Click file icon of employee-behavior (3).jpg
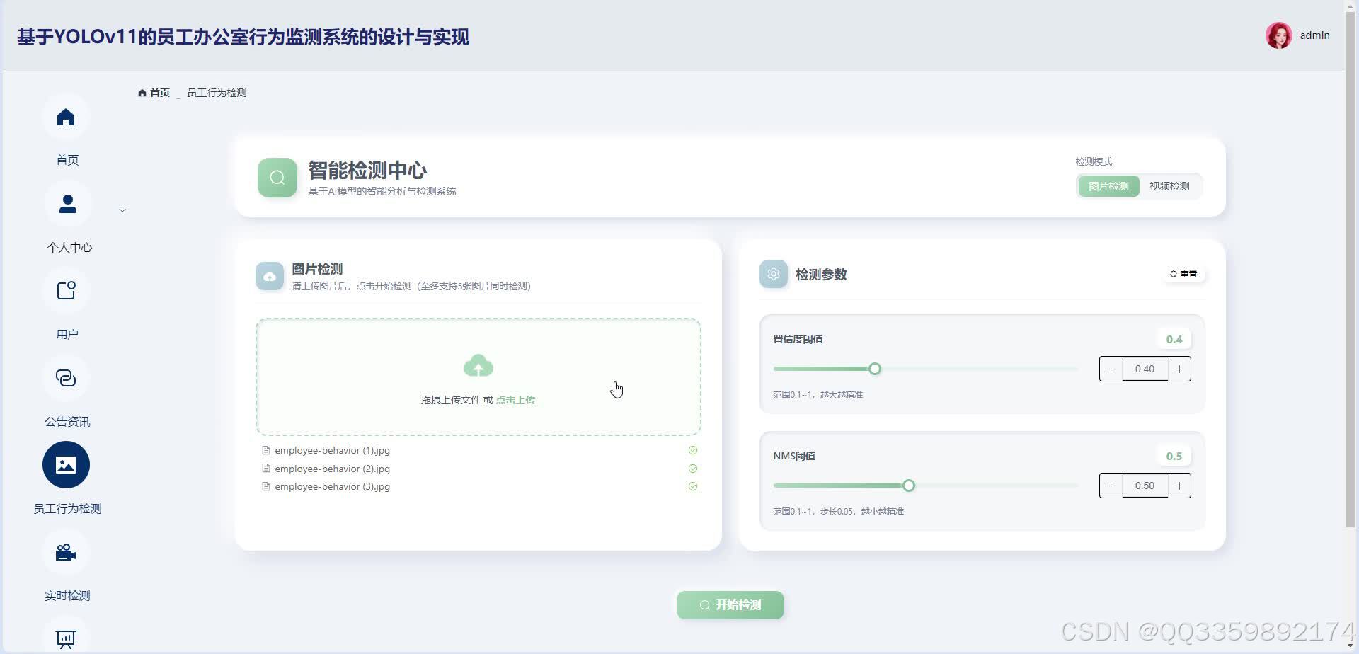The height and width of the screenshot is (654, 1359). (x=266, y=486)
